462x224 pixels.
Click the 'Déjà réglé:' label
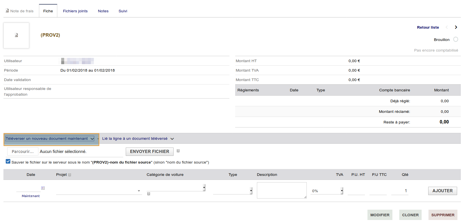[400, 101]
